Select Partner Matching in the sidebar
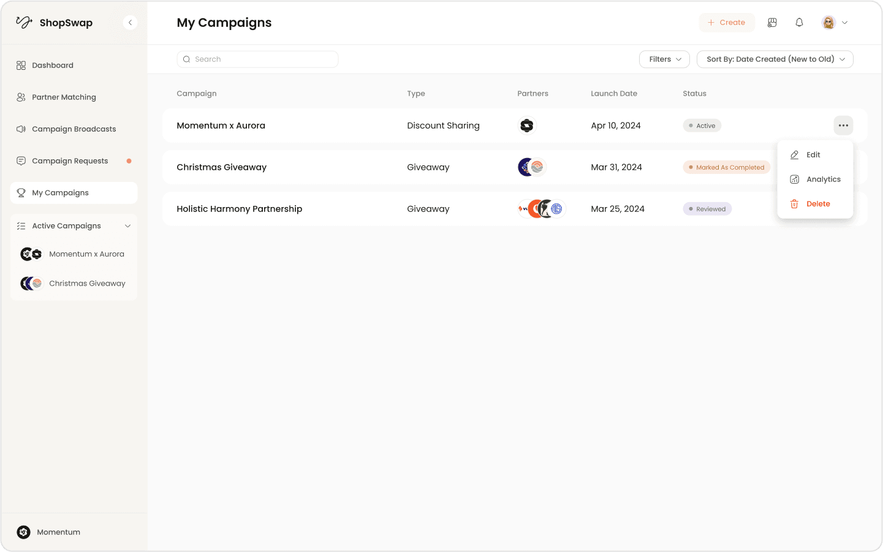The height and width of the screenshot is (552, 883). tap(64, 97)
